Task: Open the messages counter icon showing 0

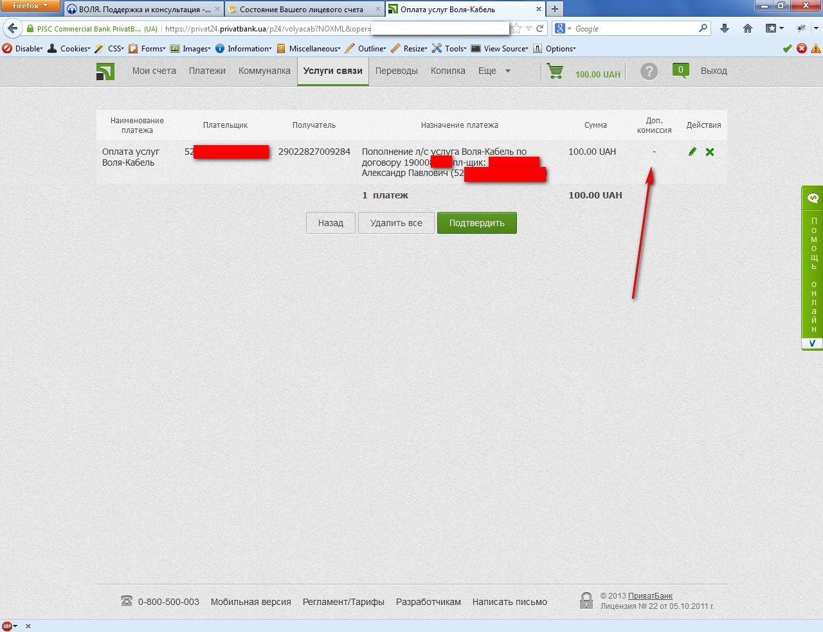Action: point(680,70)
